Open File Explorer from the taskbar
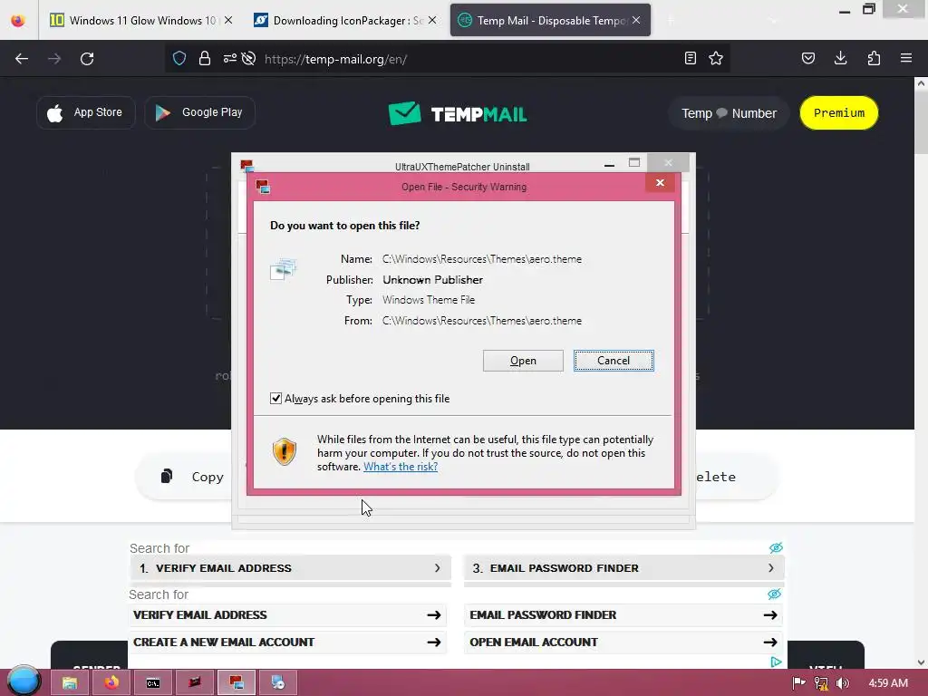Screen dimensions: 928x696 [x=70, y=683]
